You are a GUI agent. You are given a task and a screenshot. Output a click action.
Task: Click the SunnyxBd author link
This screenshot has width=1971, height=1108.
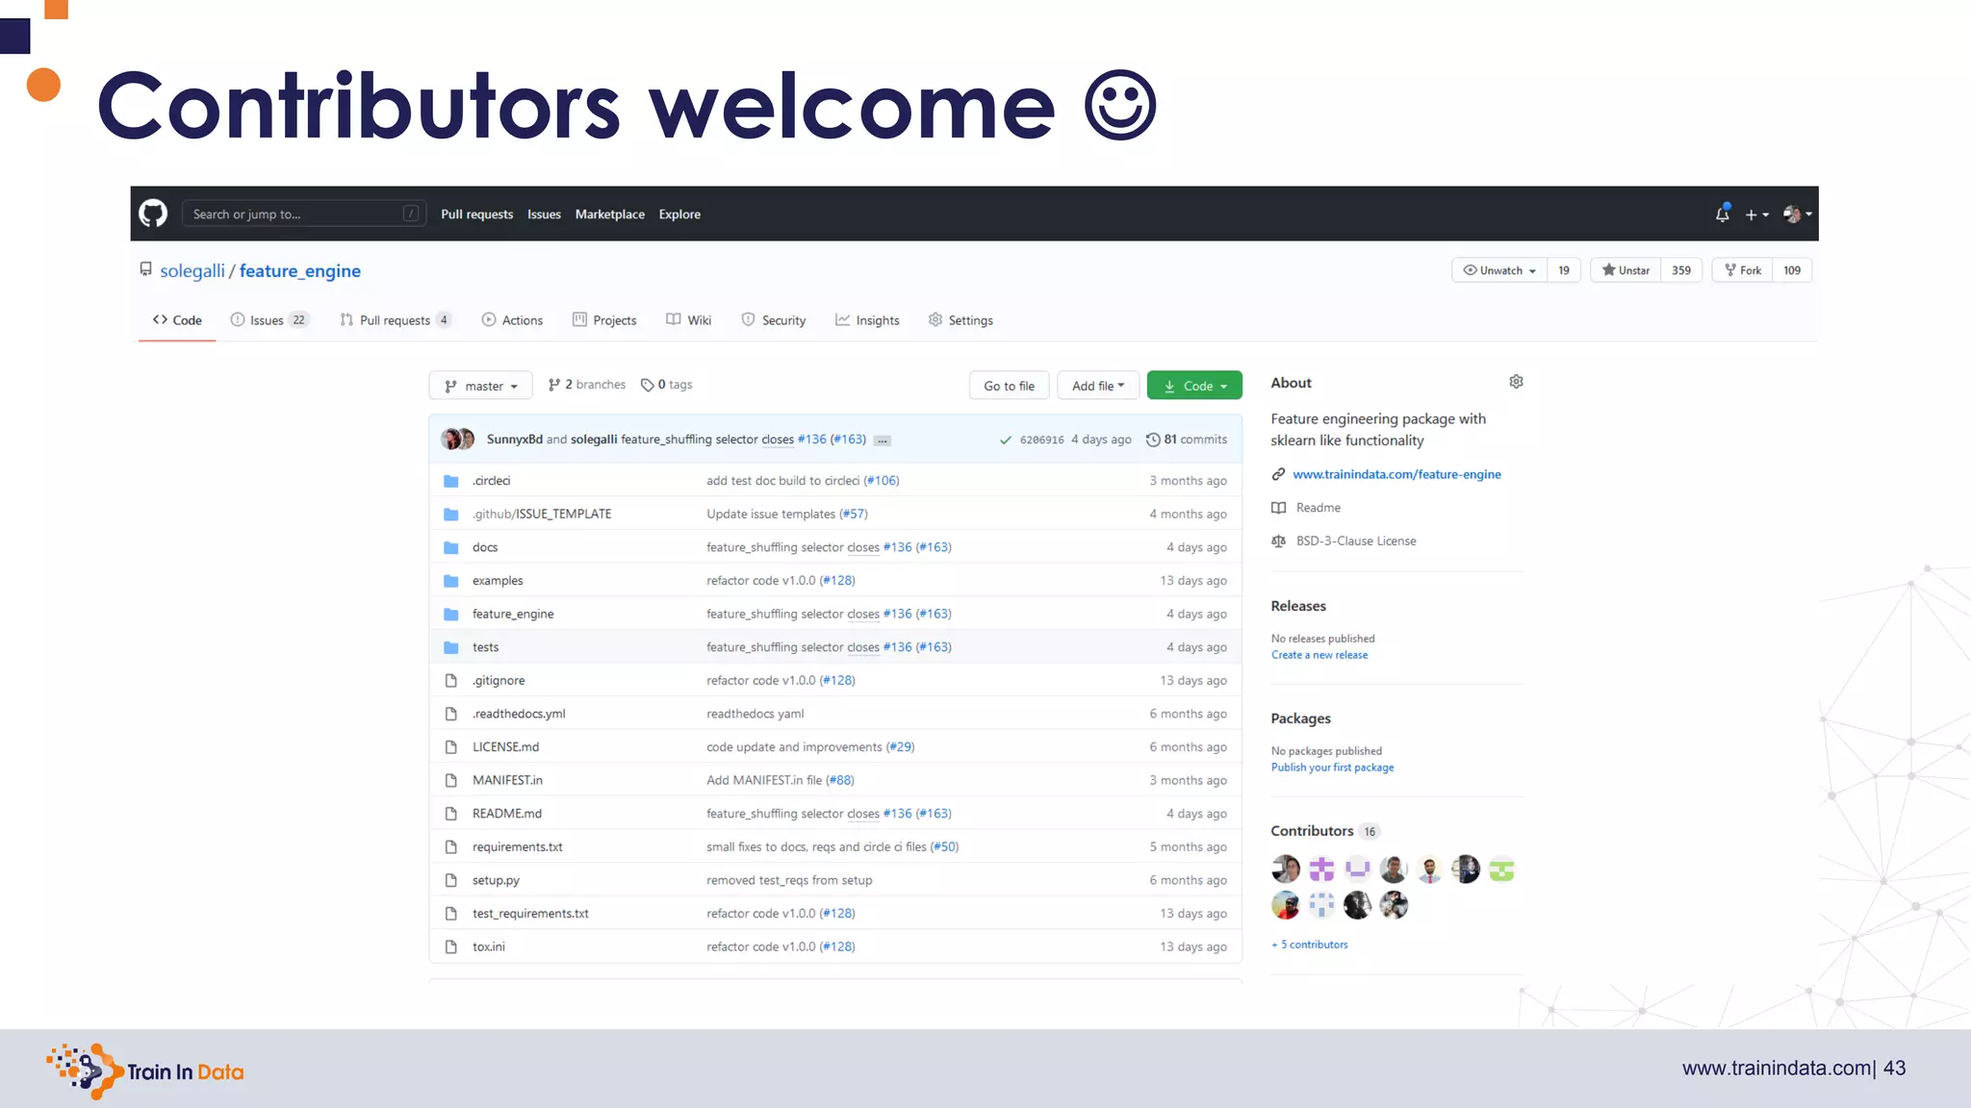(x=514, y=440)
